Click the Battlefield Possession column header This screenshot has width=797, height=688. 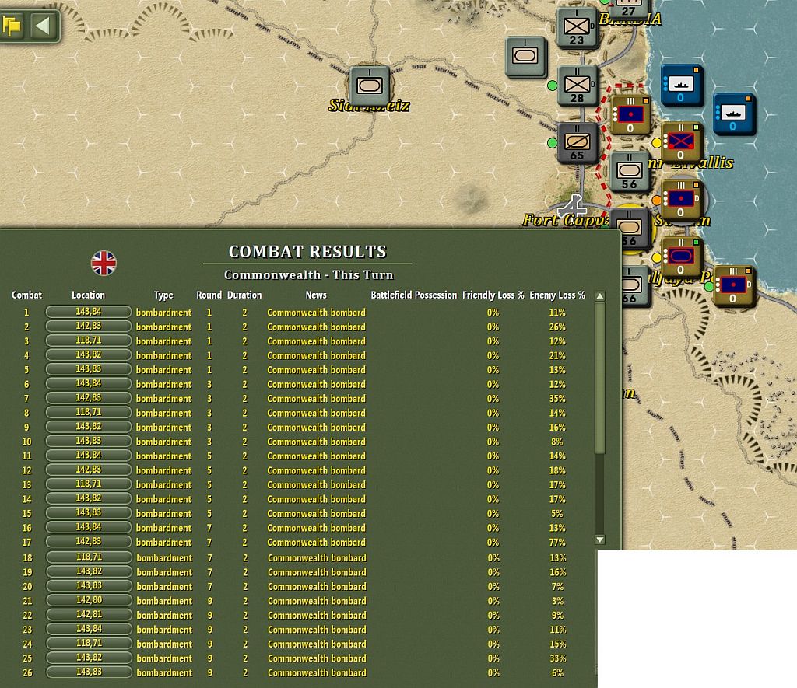pyautogui.click(x=414, y=295)
